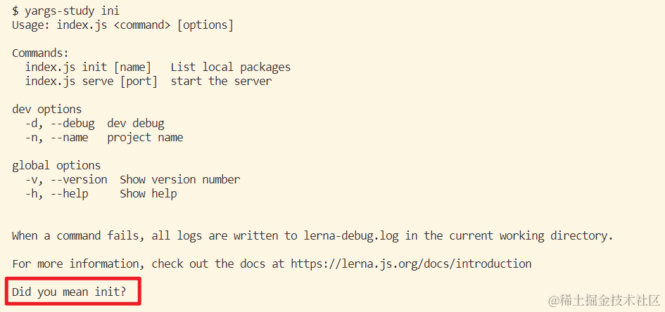Click the "-d, --debug" option flag
Image resolution: width=665 pixels, height=312 pixels.
(x=60, y=123)
